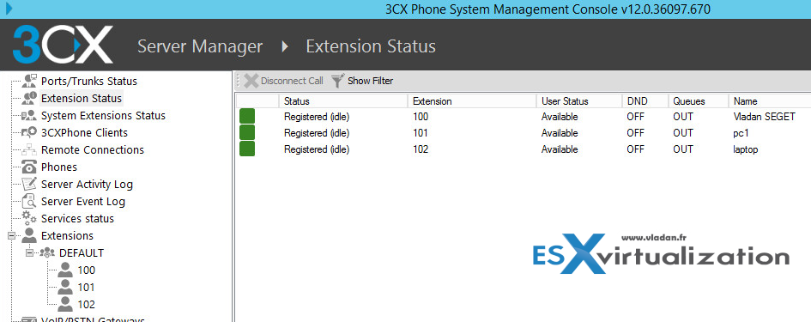Click the 3CXPhone Clients icon

[29, 132]
